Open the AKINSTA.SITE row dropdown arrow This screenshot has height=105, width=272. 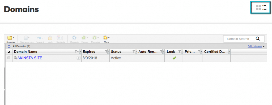pos(79,58)
